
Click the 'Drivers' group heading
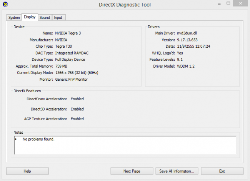pyautogui.click(x=154, y=27)
